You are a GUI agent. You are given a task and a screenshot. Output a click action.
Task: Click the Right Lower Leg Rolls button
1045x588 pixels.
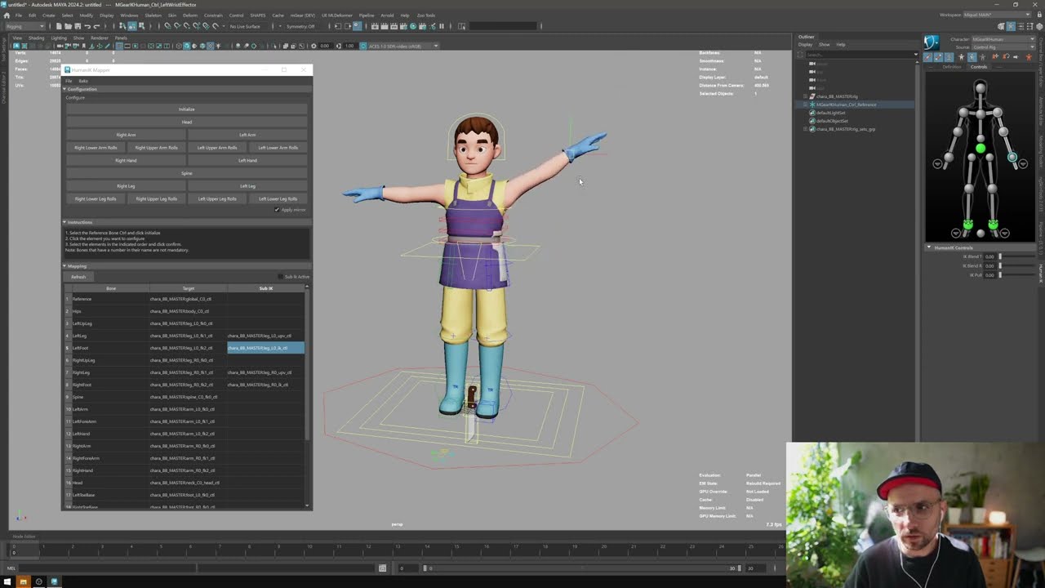pyautogui.click(x=96, y=199)
